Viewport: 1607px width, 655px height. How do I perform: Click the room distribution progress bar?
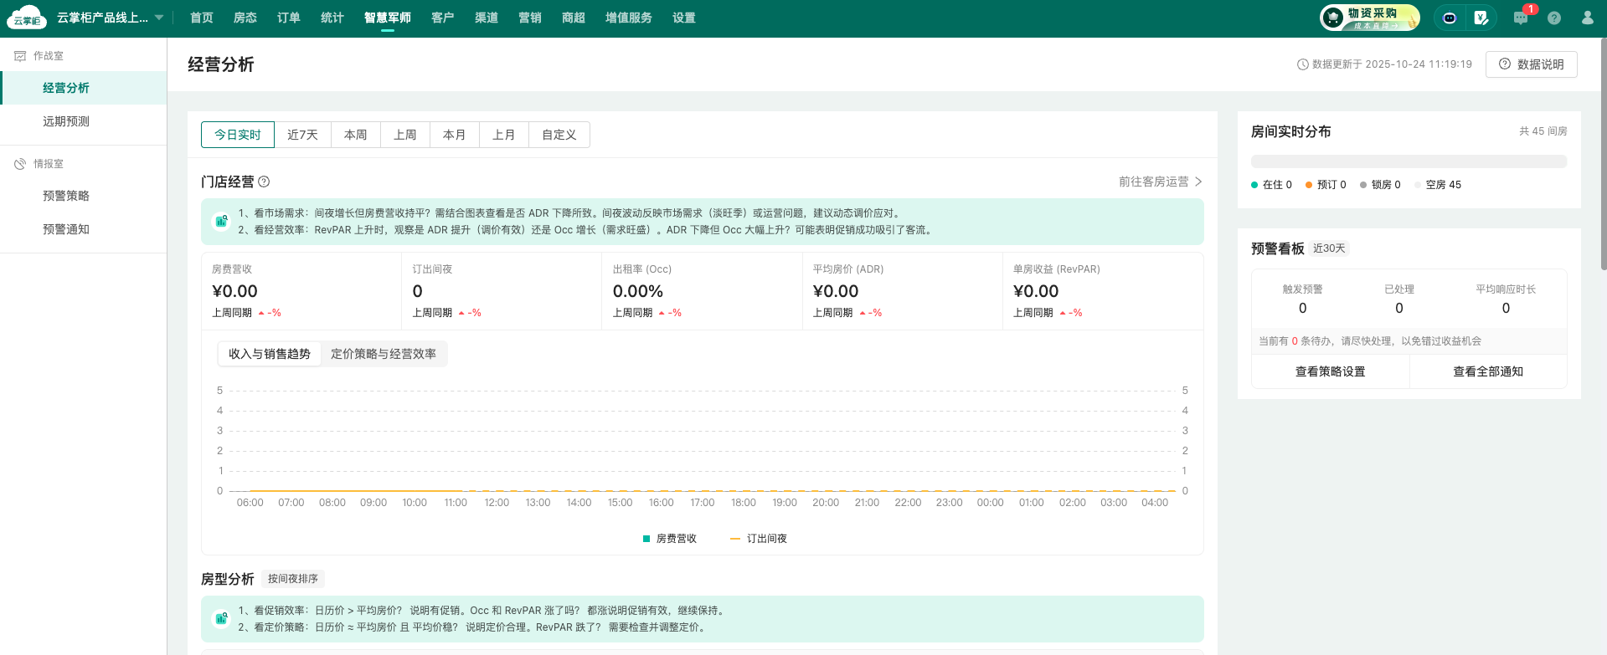click(x=1409, y=161)
